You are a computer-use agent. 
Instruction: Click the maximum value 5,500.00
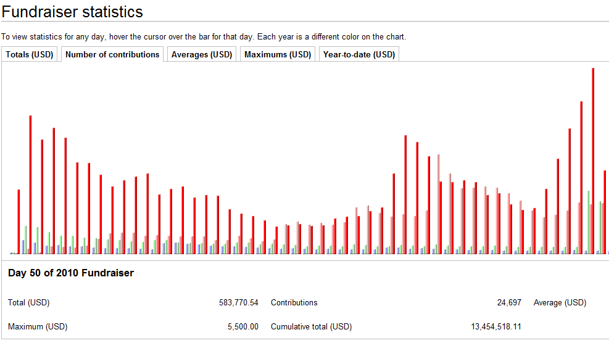tap(242, 326)
